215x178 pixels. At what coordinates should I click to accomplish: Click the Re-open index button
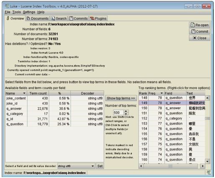200,25
